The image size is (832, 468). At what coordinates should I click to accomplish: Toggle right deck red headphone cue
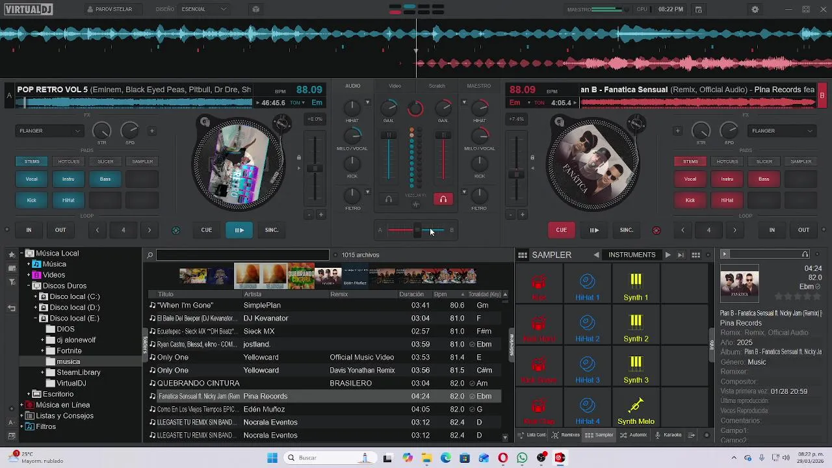[443, 200]
